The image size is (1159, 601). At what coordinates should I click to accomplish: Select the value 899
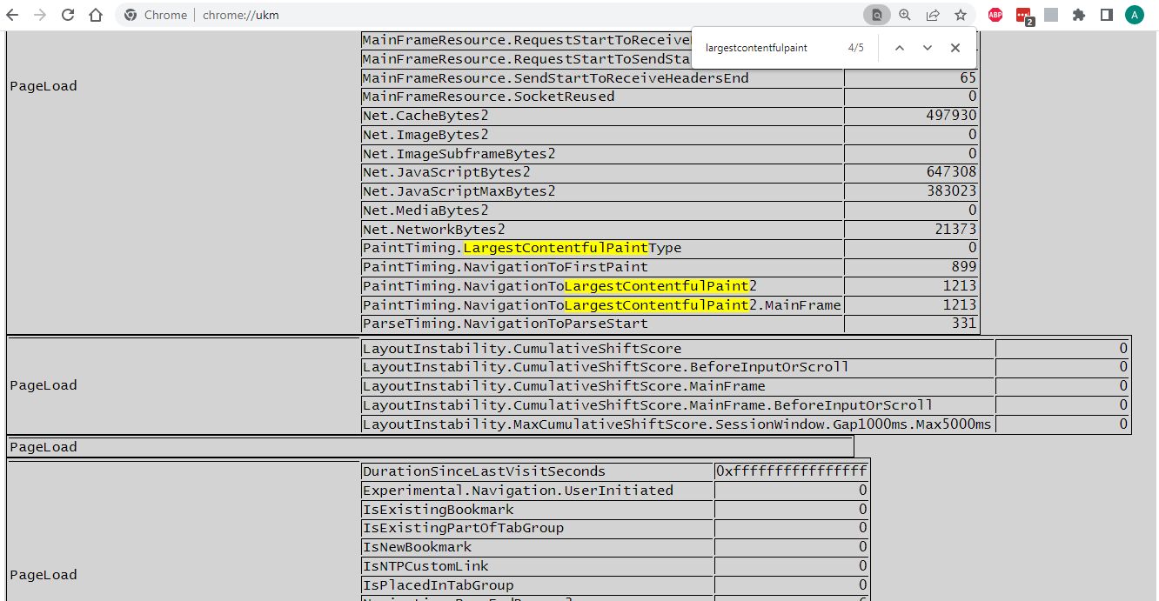[964, 267]
